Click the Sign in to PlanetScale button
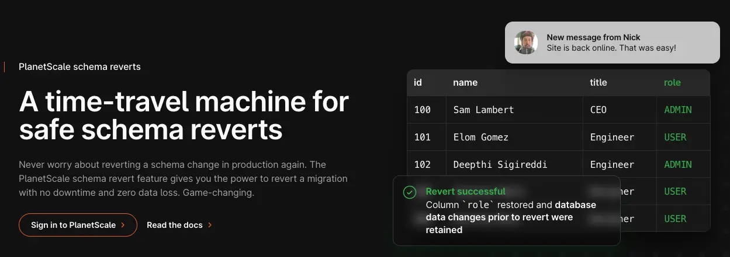Screen dimensions: 730x257 [x=78, y=225]
